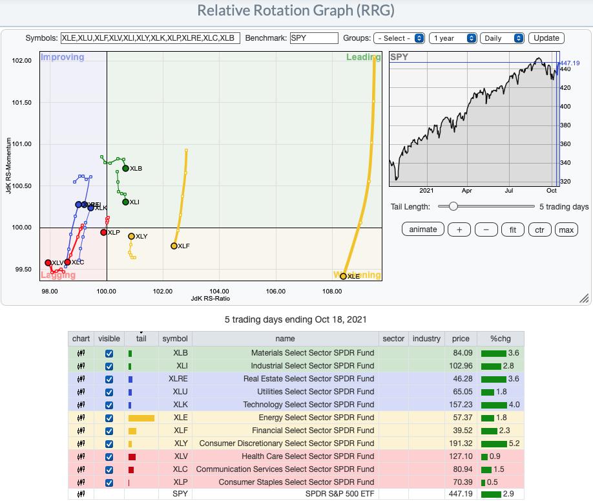The width and height of the screenshot is (593, 501).
Task: Open the chart icon for XLB row
Action: click(81, 353)
